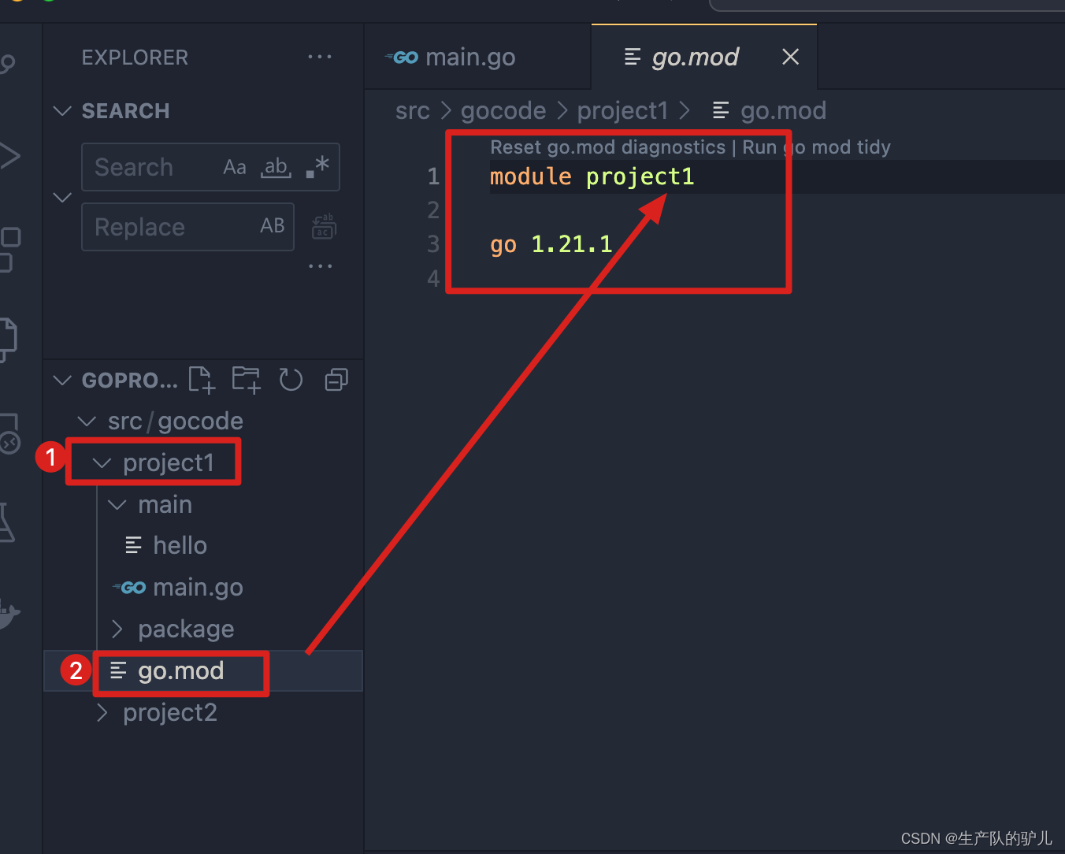Toggle Use Regular Expression option
The image size is (1065, 854).
317,167
